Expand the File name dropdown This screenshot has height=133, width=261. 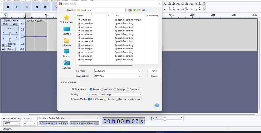(x=139, y=71)
